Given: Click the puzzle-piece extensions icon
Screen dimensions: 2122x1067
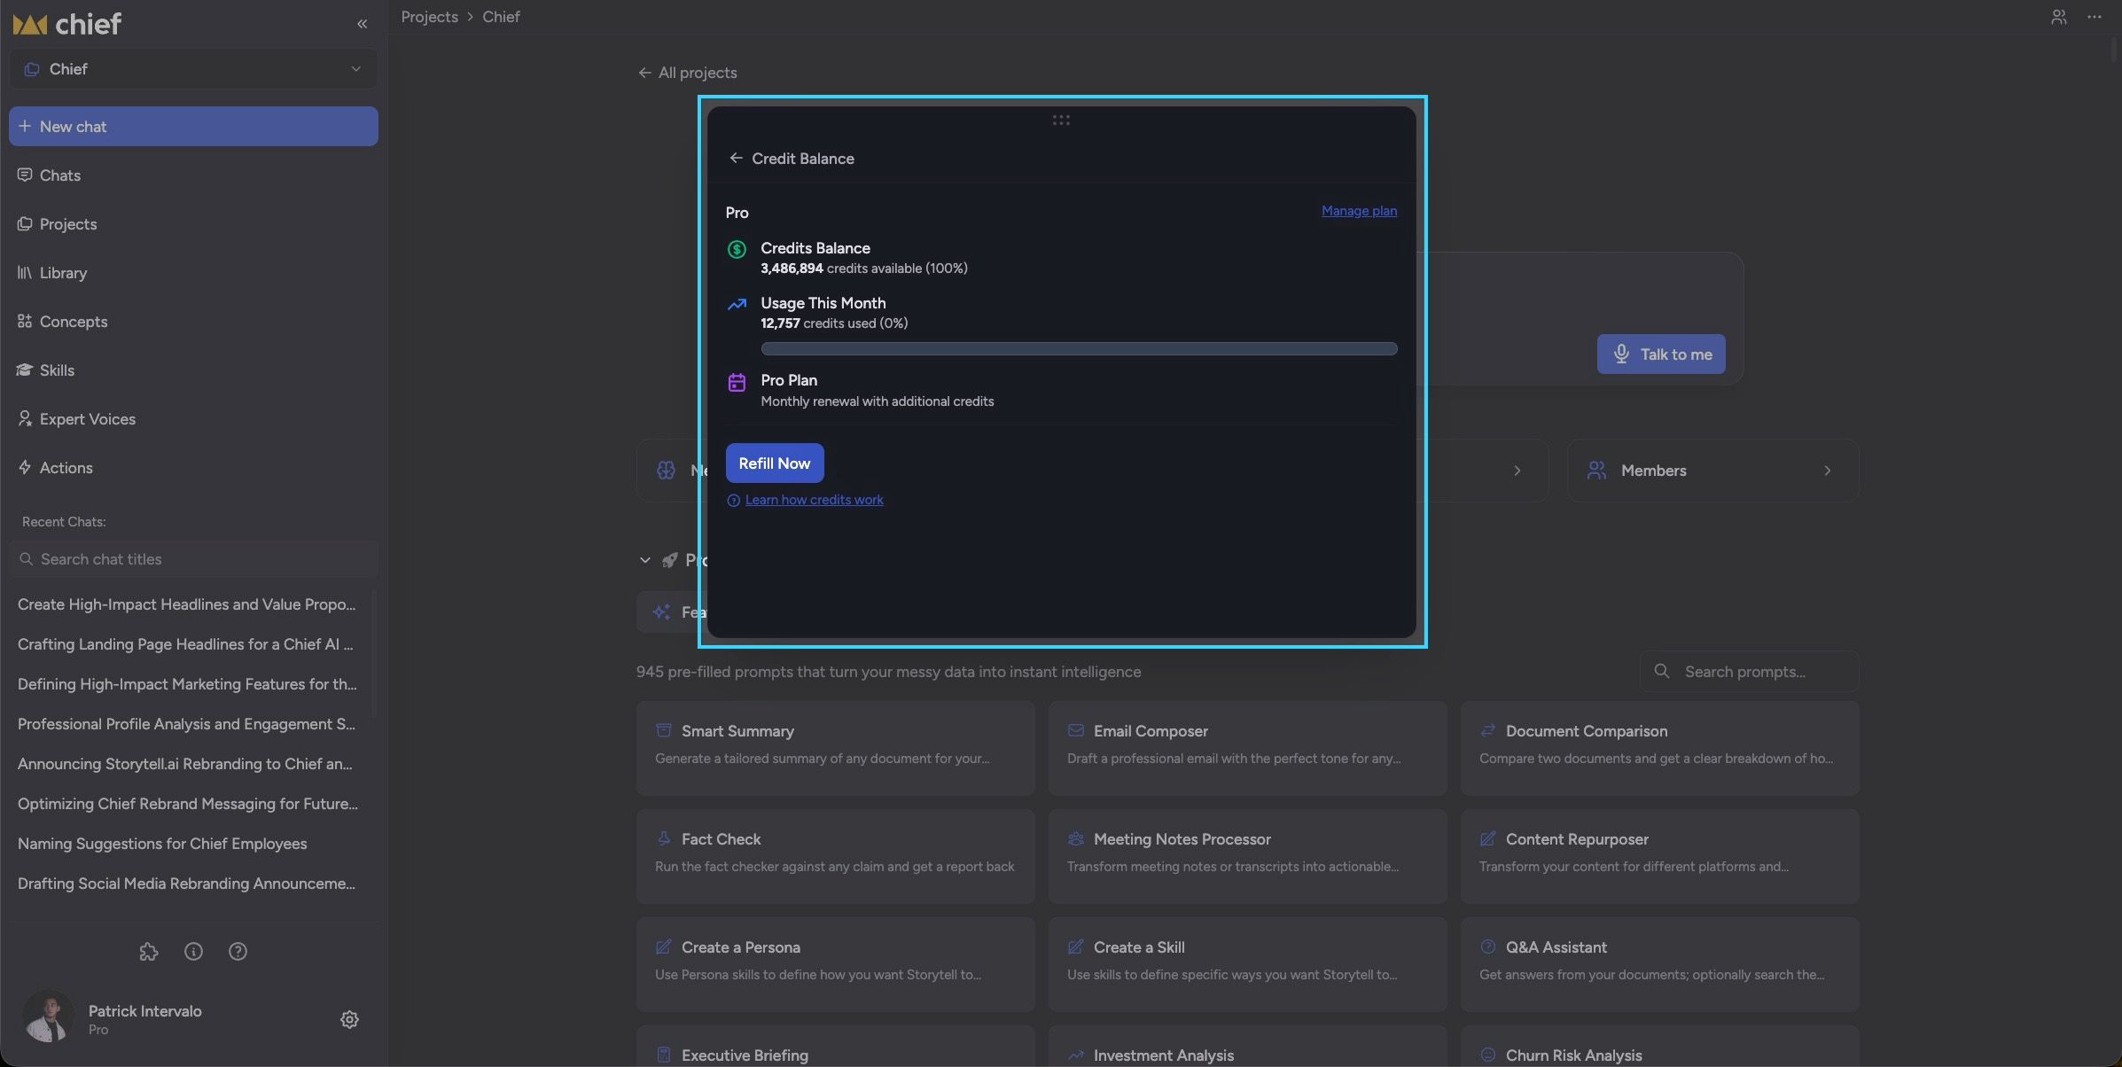Looking at the screenshot, I should pyautogui.click(x=149, y=952).
